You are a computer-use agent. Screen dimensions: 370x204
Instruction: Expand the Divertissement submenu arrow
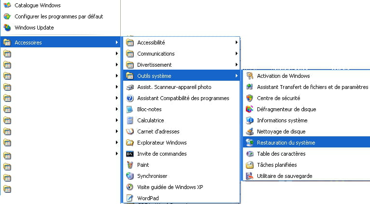click(236, 65)
